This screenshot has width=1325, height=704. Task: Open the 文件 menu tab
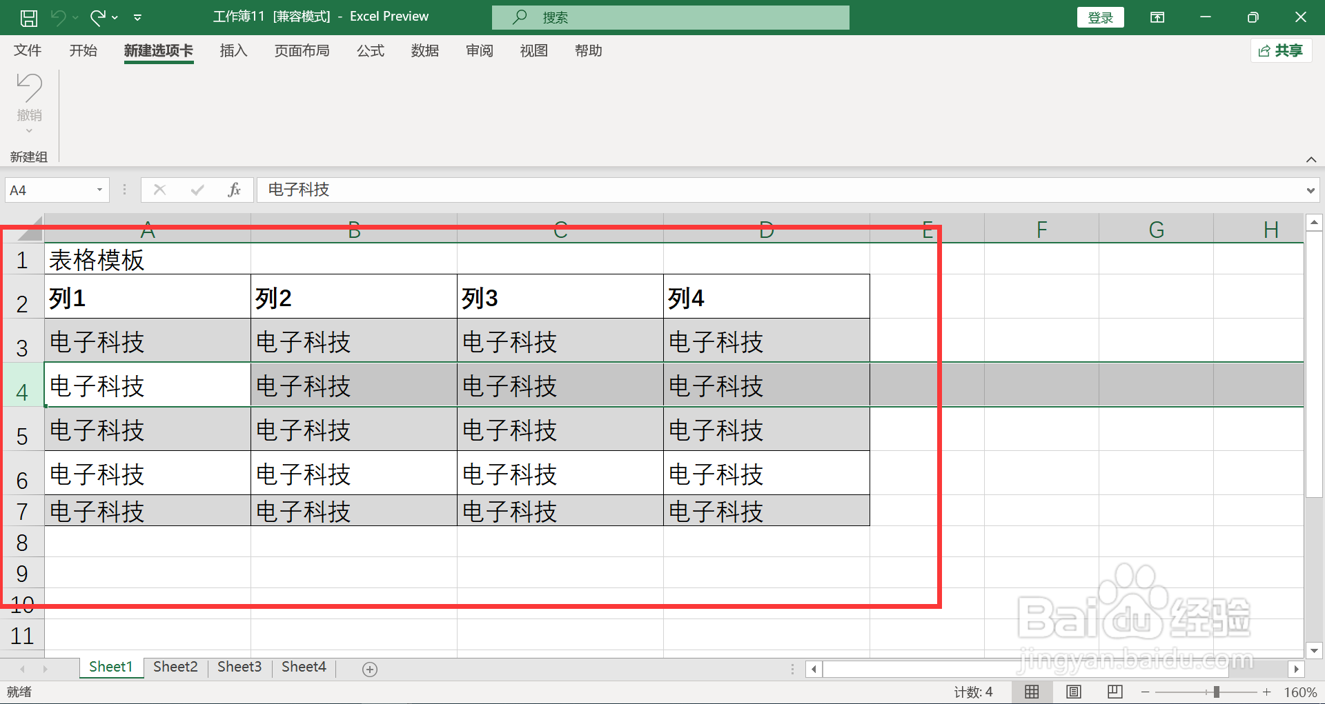pos(28,51)
